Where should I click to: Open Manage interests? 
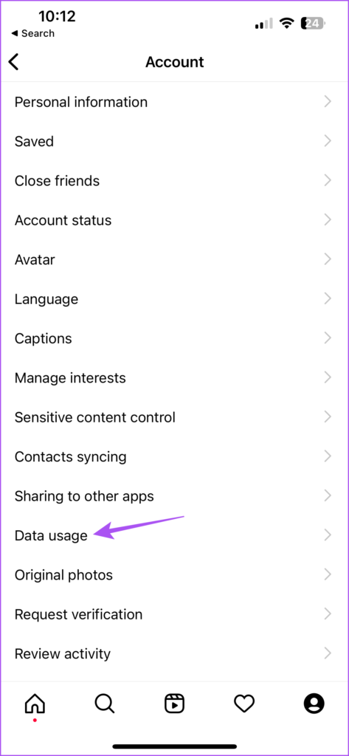coord(174,377)
